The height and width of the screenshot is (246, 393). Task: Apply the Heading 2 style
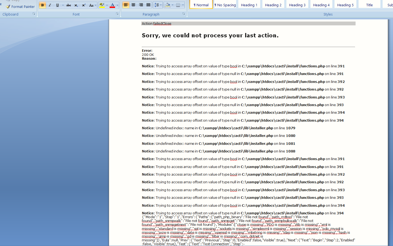[x=273, y=4]
